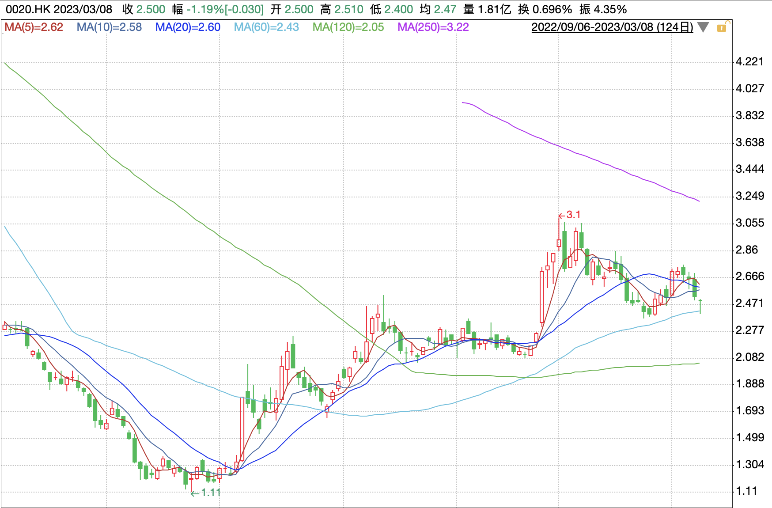The height and width of the screenshot is (508, 772).
Task: Open the date range dropdown triangle
Action: coord(703,27)
